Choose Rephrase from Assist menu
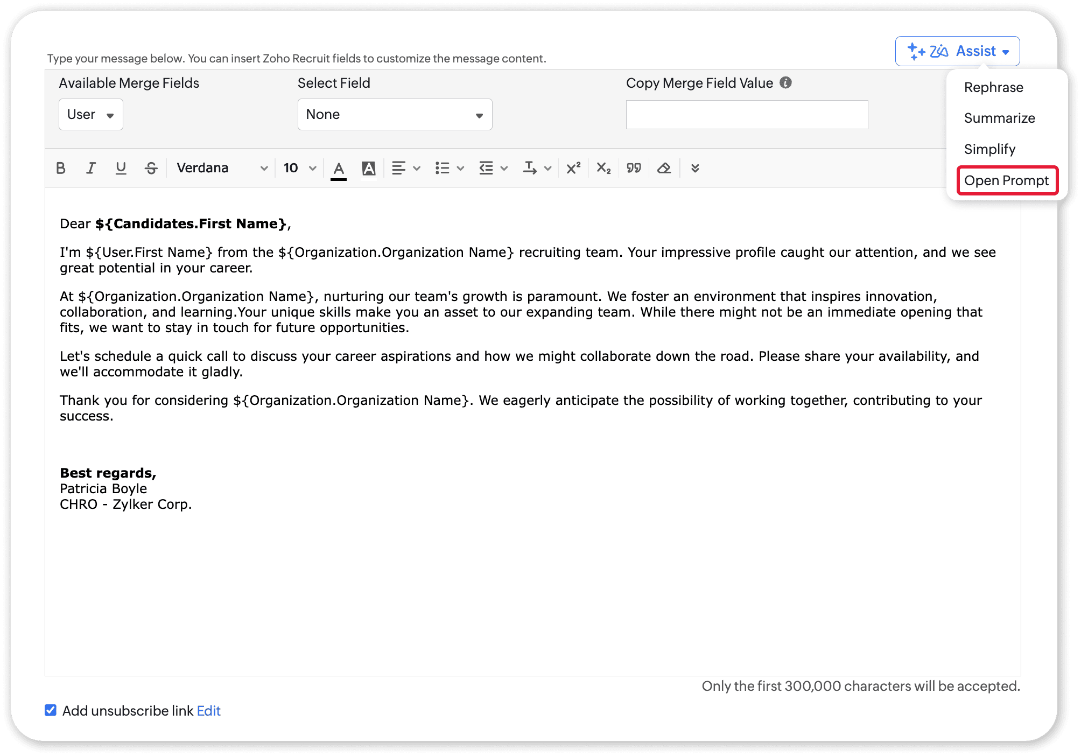This screenshot has height=756, width=1081. [993, 87]
